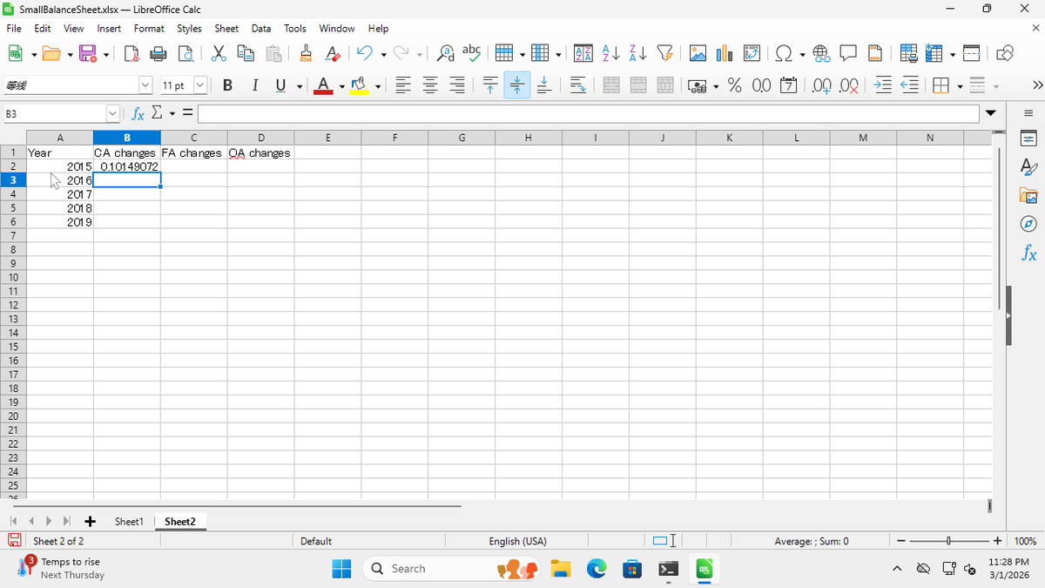The height and width of the screenshot is (588, 1045).
Task: Open the Name Box dropdown arrow
Action: coord(111,114)
